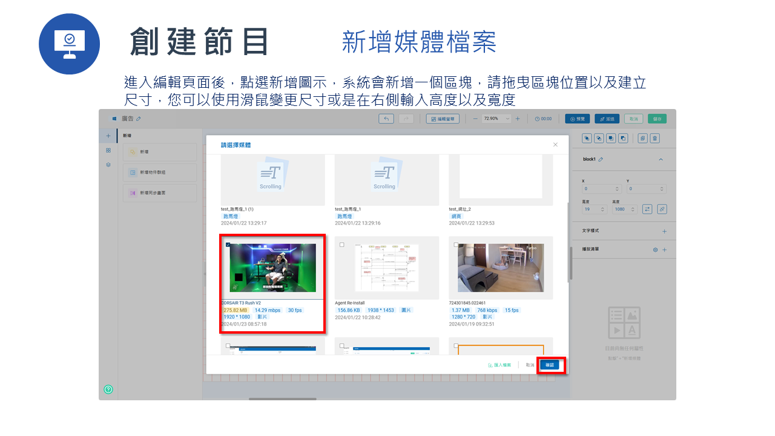The image size is (775, 436).
Task: Toggle the aspect ratio link icon
Action: 662,210
